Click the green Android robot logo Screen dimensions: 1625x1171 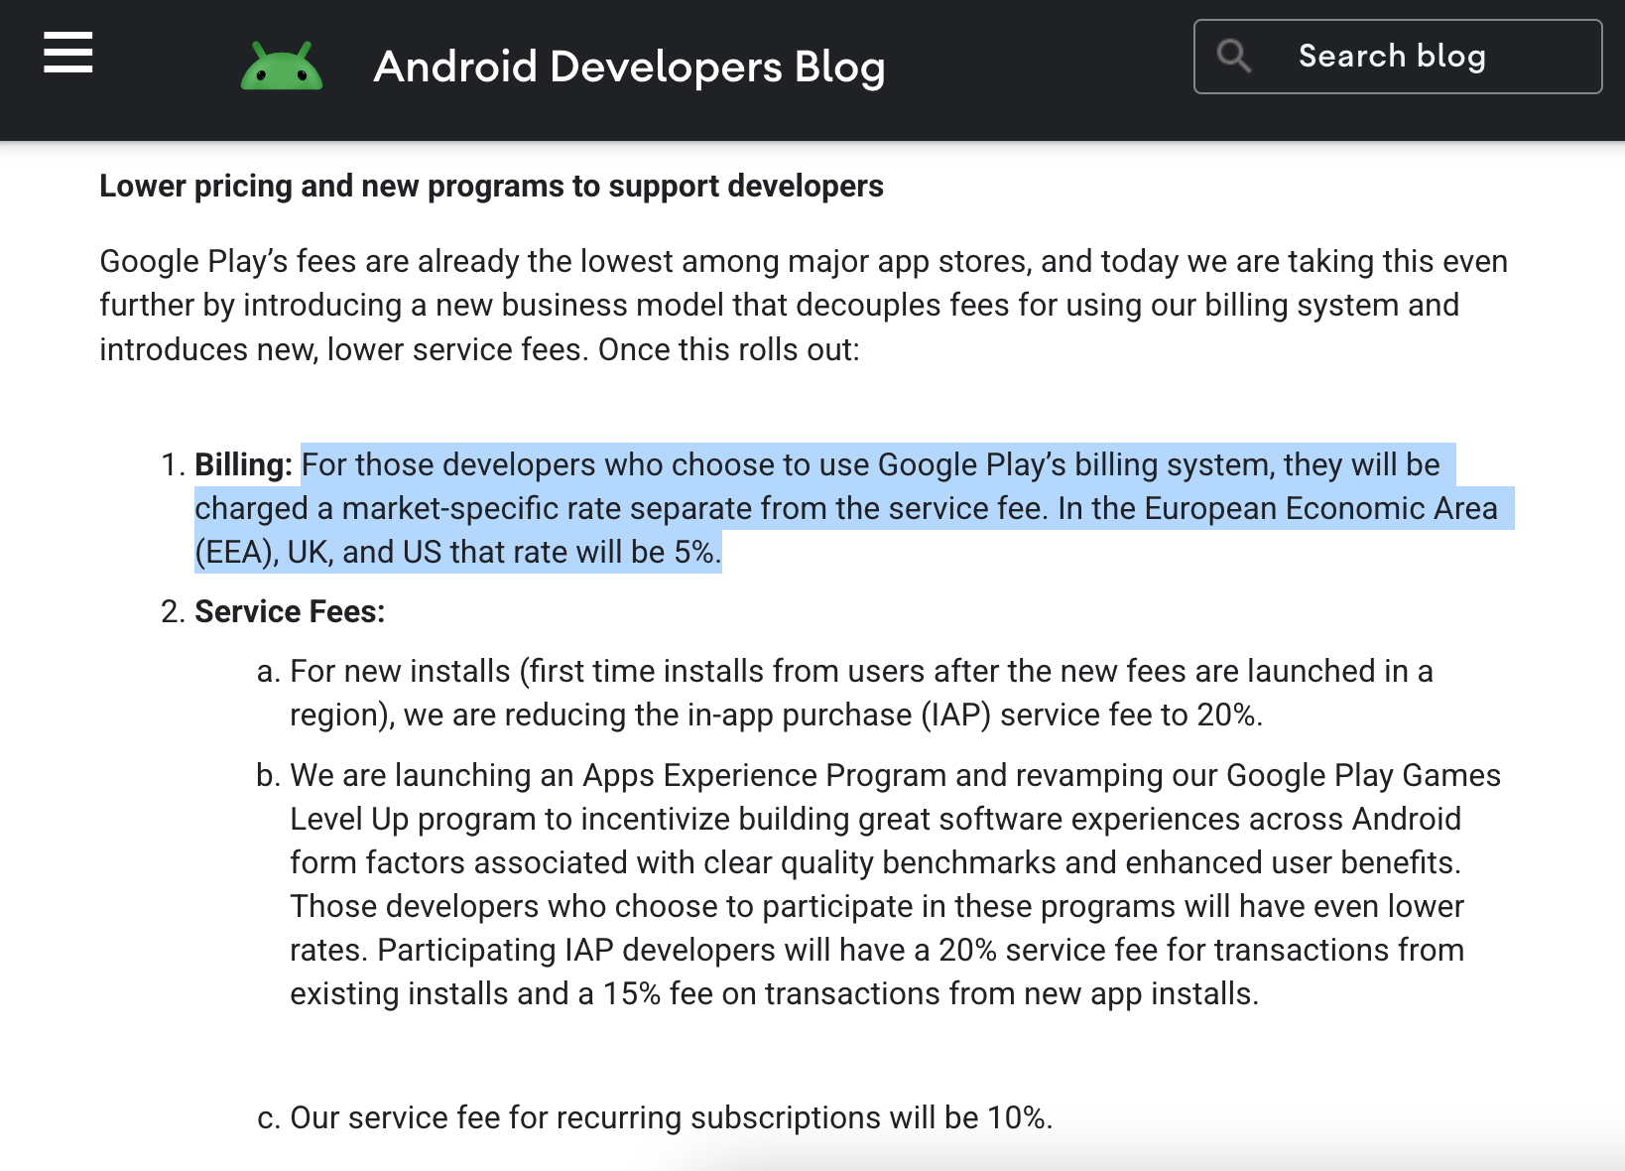[282, 66]
